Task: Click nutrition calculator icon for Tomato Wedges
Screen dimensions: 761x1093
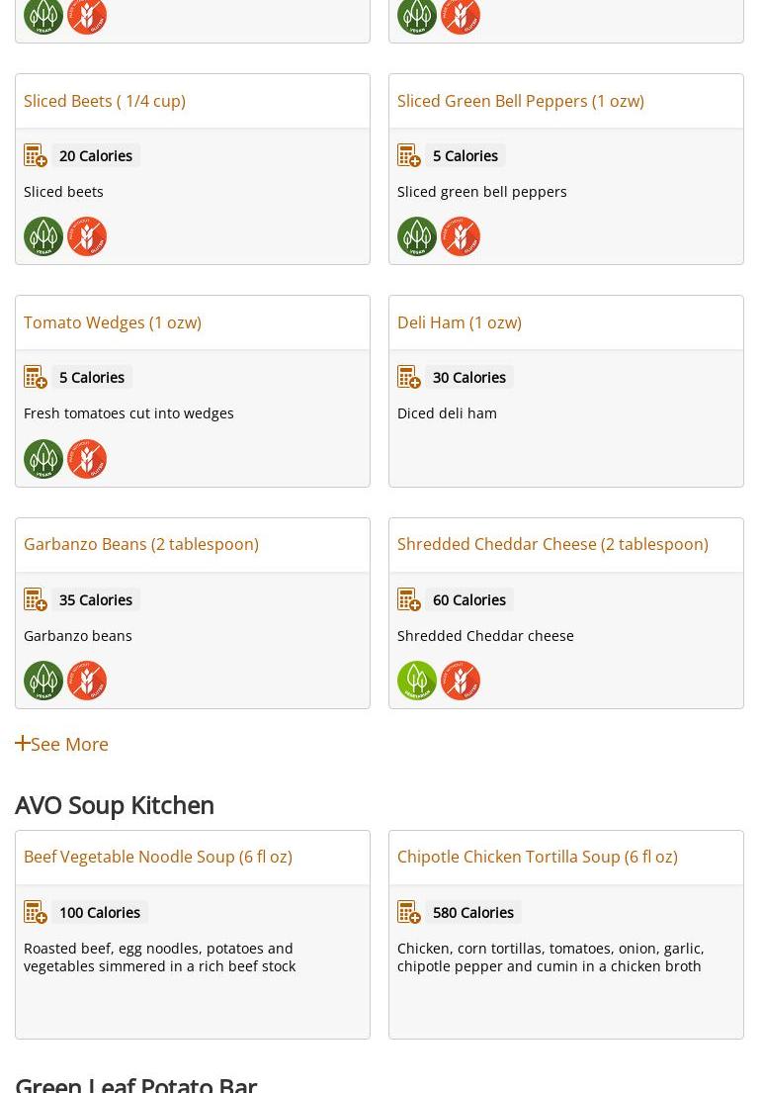Action: pyautogui.click(x=36, y=378)
